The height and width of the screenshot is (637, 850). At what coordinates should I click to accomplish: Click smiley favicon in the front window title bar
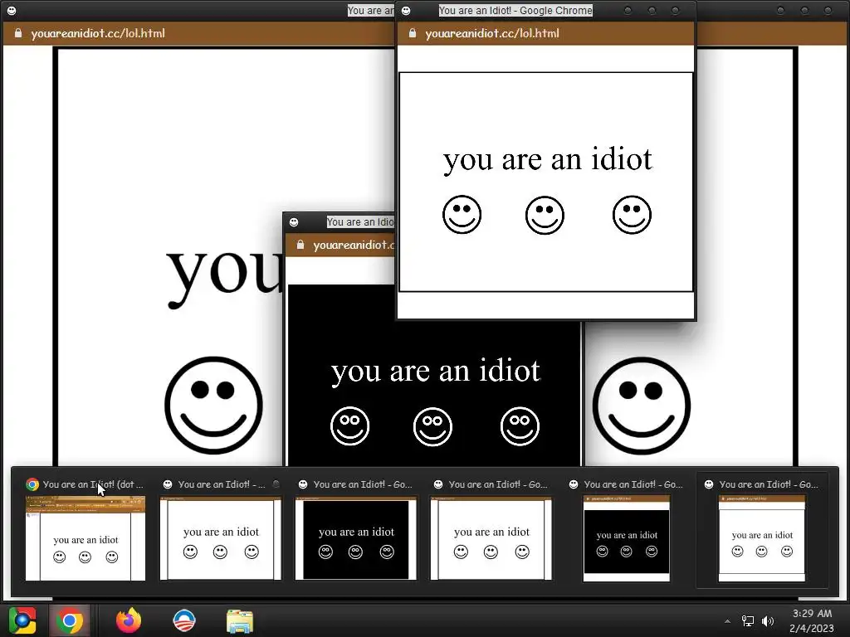coord(405,10)
